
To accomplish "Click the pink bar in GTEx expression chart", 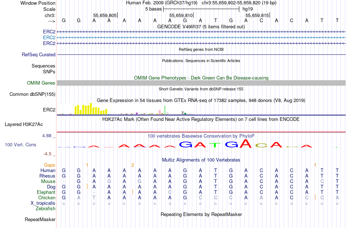I will click(x=160, y=112).
